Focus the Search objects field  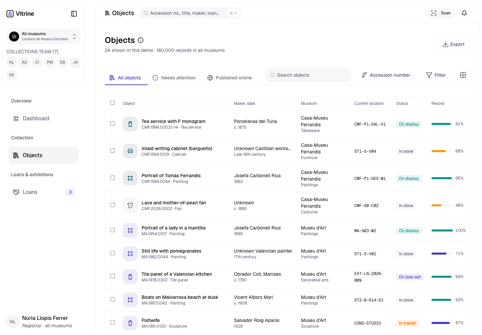tap(309, 75)
